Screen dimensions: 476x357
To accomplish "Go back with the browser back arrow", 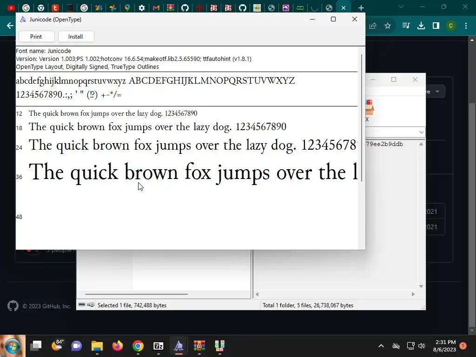I will (10, 26).
